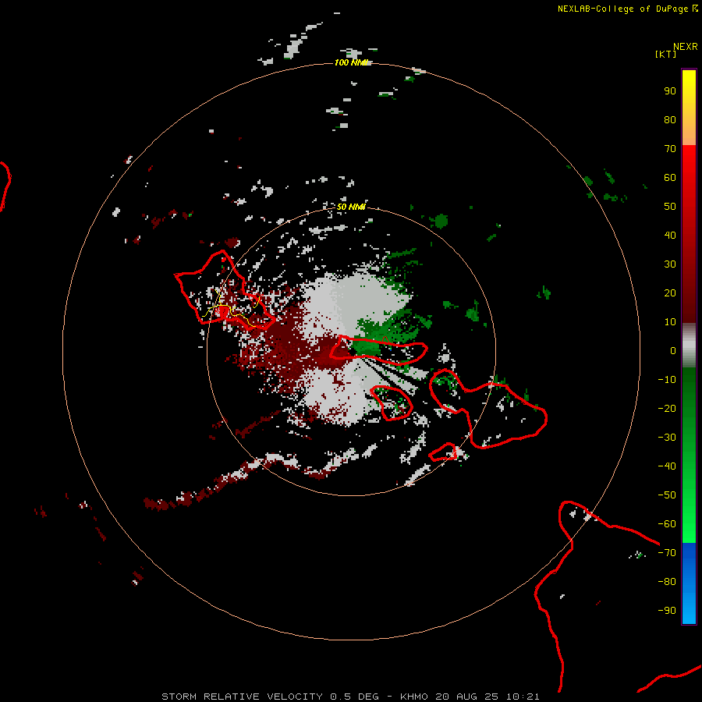Screen dimensions: 702x702
Task: Click the Storm Relative Velocity footer caption
Action: [x=350, y=697]
